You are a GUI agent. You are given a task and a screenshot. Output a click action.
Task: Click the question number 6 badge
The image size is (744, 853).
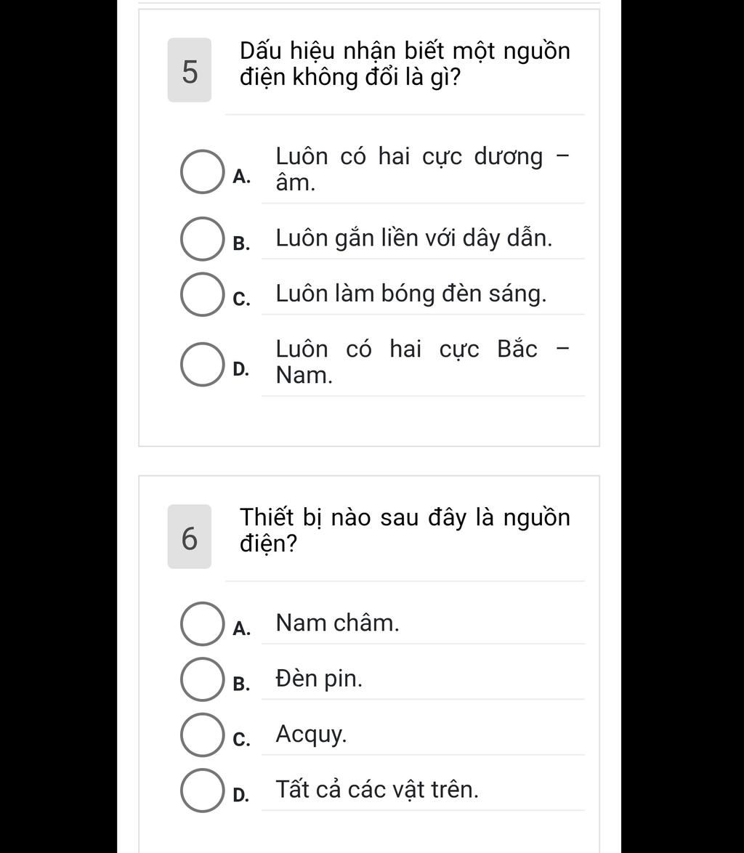tap(189, 536)
